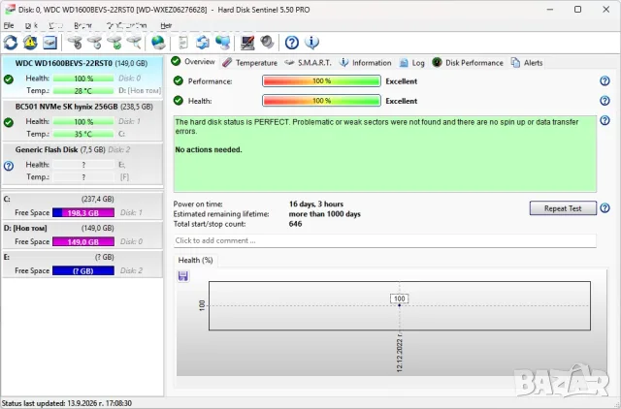
Task: Click the gray speaker toolbar icon
Action: (267, 43)
